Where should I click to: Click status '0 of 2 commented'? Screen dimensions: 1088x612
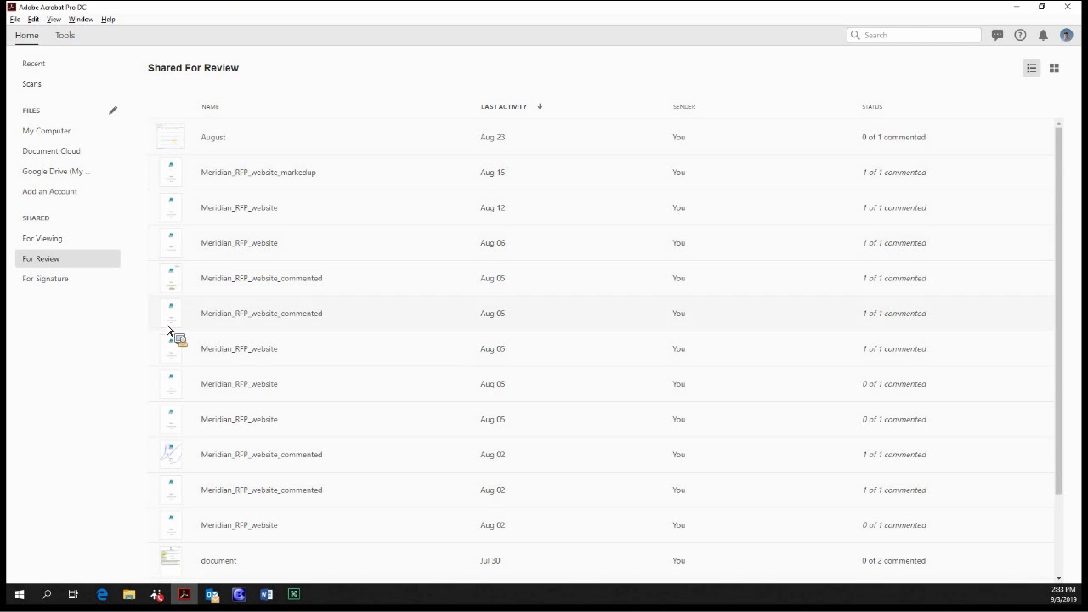point(893,561)
